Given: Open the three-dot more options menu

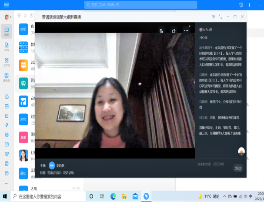Looking at the screenshot, I should pyautogui.click(x=186, y=31).
